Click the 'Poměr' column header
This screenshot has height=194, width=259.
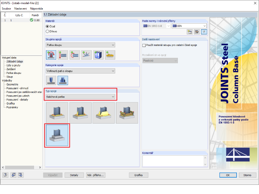tap(35, 15)
